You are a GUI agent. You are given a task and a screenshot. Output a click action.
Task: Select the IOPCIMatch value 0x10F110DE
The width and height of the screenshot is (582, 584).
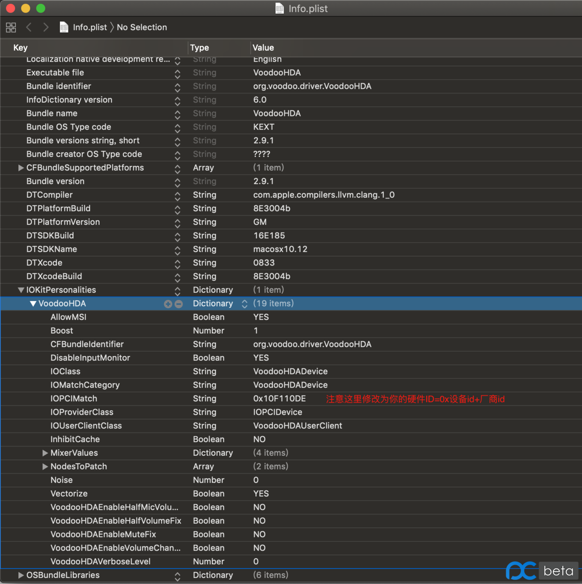[279, 398]
